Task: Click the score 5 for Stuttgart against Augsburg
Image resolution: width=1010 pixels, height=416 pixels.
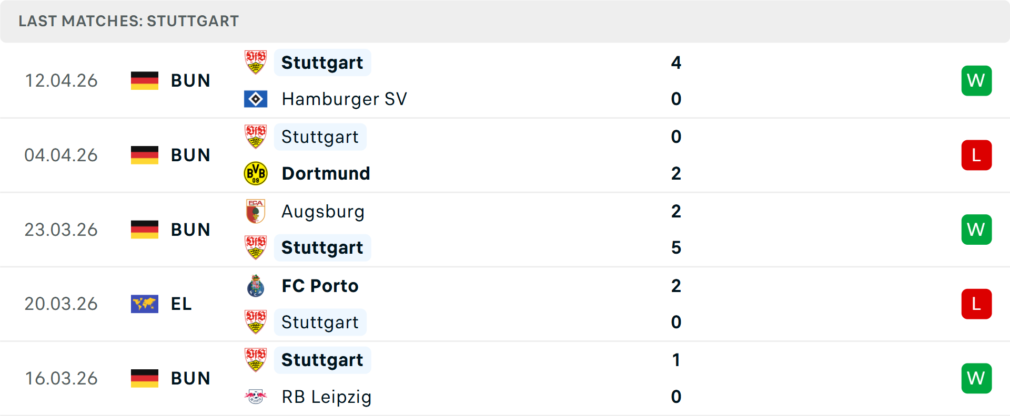Action: (x=676, y=247)
